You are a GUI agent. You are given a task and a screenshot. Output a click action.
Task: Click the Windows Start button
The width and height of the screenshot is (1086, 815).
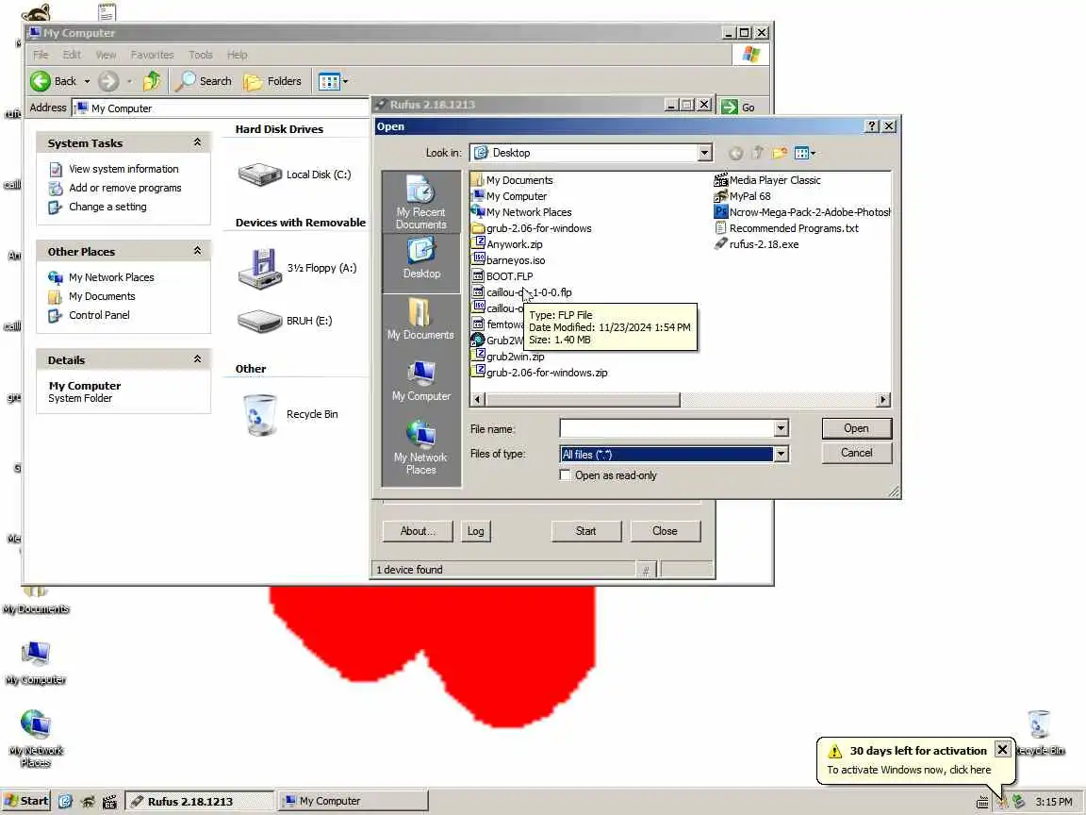click(25, 801)
